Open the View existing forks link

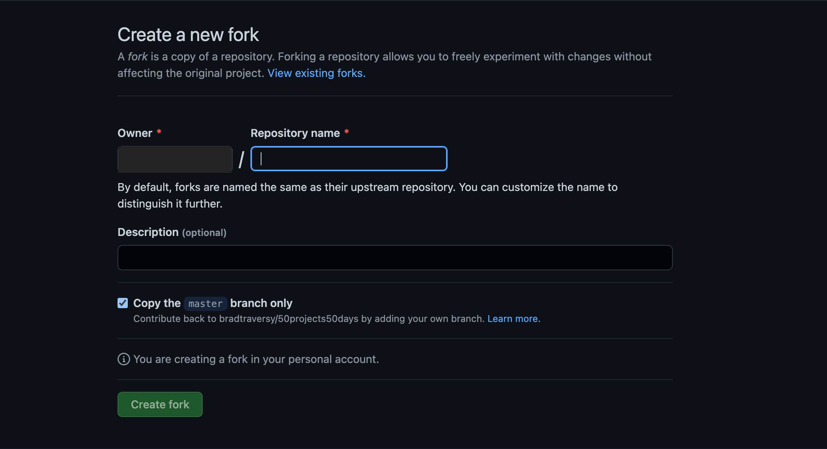[x=316, y=73]
